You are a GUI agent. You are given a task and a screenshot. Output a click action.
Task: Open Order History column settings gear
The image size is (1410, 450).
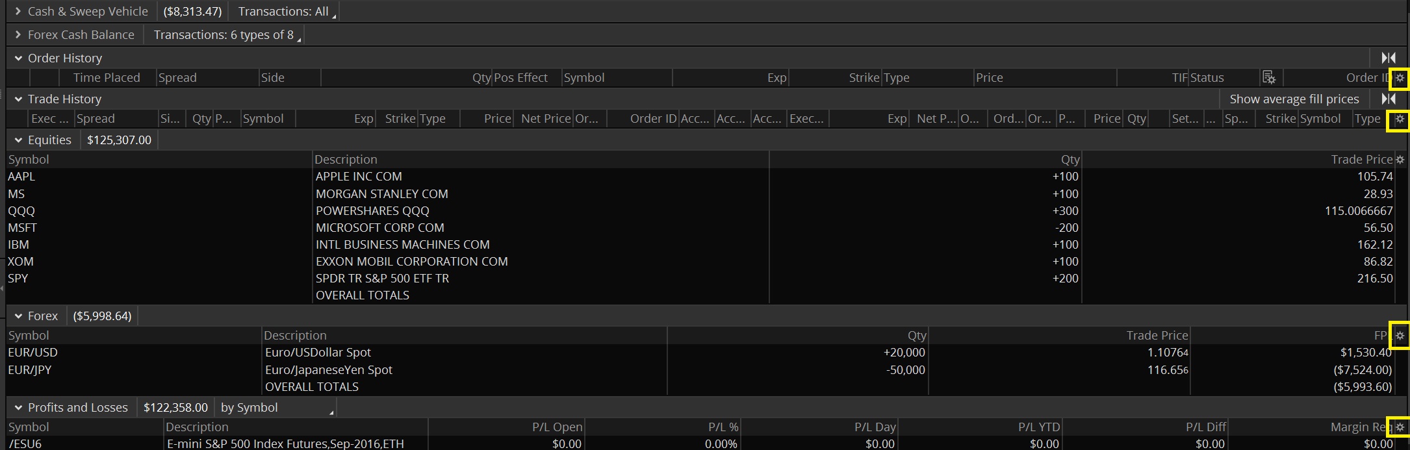point(1400,78)
